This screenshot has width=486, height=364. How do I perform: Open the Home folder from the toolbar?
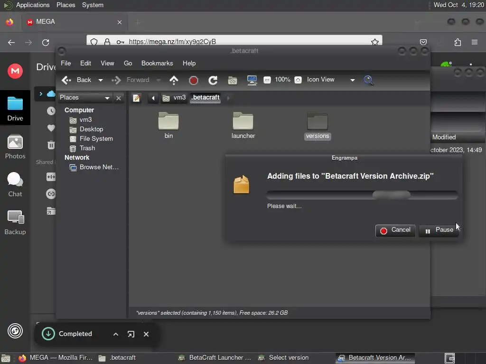click(233, 81)
